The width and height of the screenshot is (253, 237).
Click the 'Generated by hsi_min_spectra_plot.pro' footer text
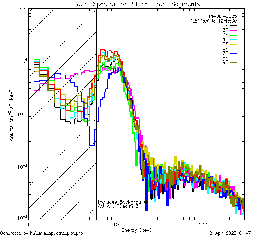[42, 233]
